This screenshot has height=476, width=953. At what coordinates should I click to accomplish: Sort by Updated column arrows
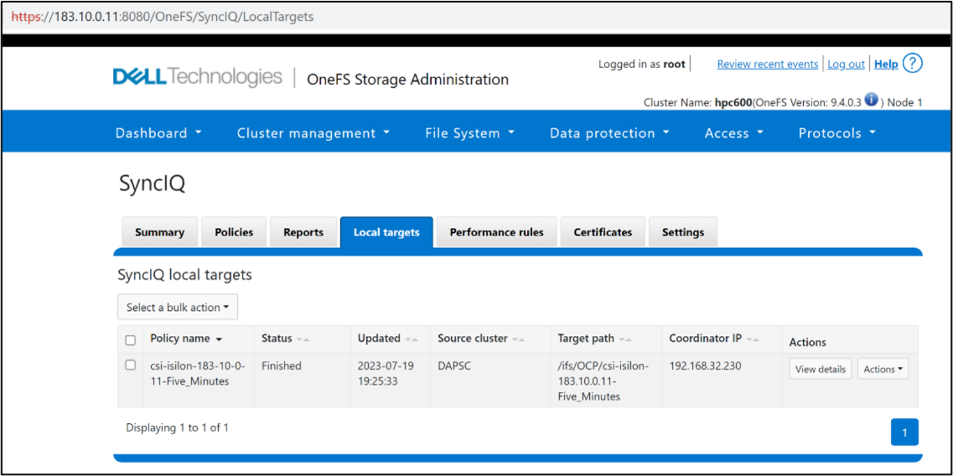412,340
